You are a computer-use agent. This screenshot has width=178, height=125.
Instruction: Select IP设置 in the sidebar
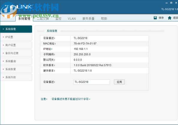[x=16, y=37]
